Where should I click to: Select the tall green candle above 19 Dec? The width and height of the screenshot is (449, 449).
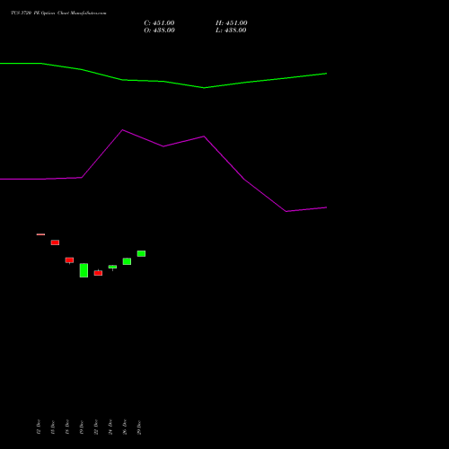click(x=84, y=270)
